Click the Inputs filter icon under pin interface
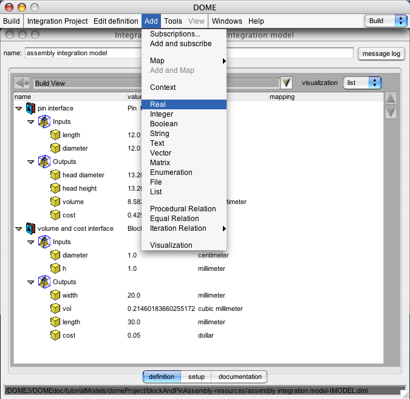Screen dimensions: 410x399 pos(44,121)
